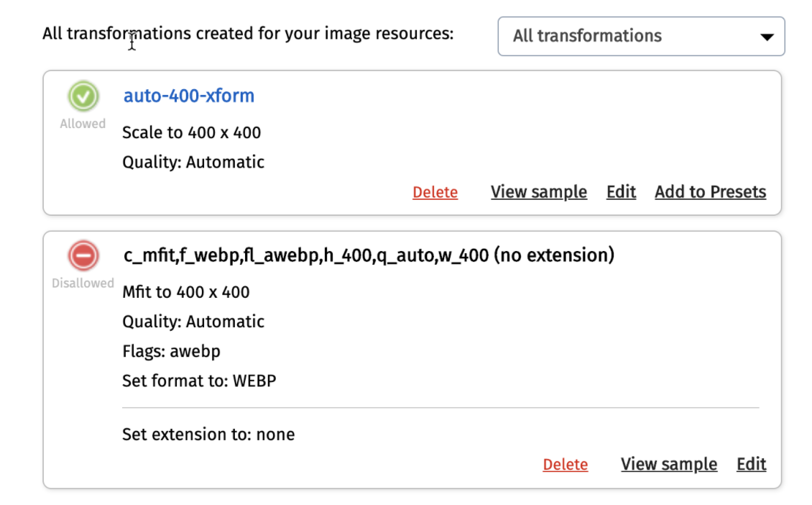The height and width of the screenshot is (505, 812).
Task: View sample of auto-400-xform
Action: click(x=538, y=191)
